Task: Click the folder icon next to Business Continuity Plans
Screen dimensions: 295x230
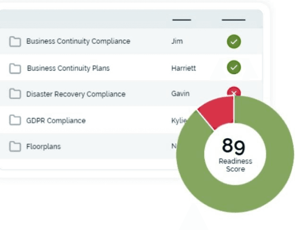Action: 16,68
